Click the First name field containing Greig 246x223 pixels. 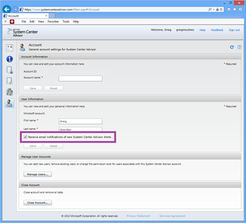click(81, 121)
